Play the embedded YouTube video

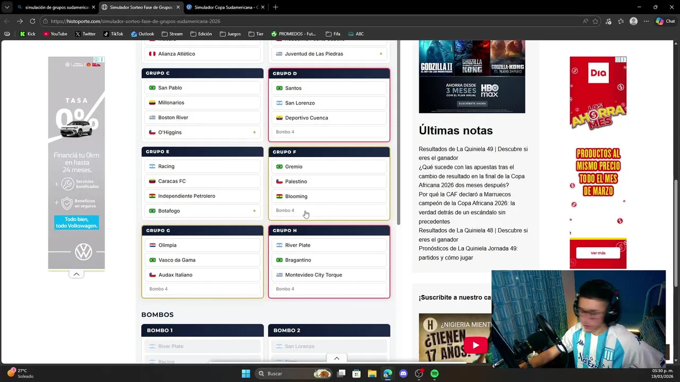coord(475,345)
